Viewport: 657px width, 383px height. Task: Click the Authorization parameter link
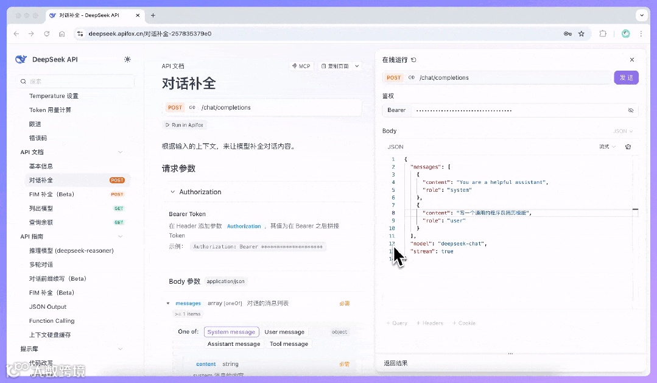(244, 227)
